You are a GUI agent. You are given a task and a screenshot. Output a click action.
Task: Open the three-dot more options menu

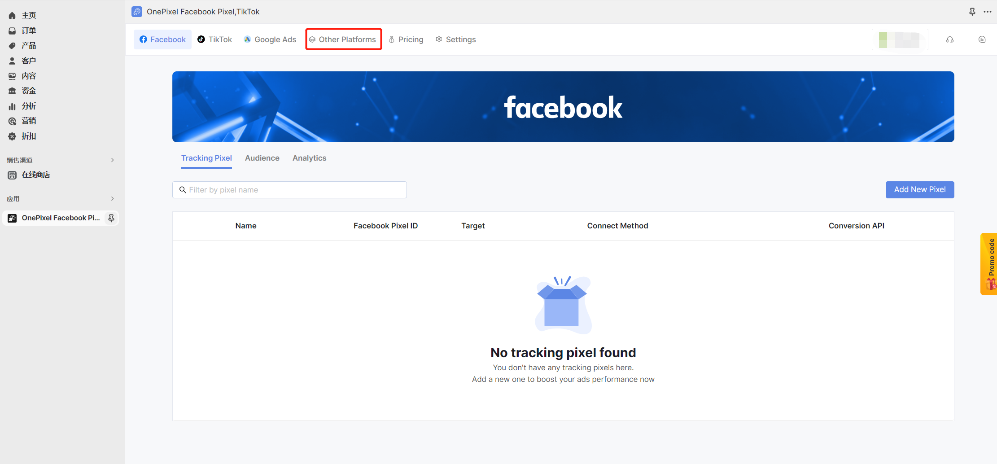click(x=988, y=12)
